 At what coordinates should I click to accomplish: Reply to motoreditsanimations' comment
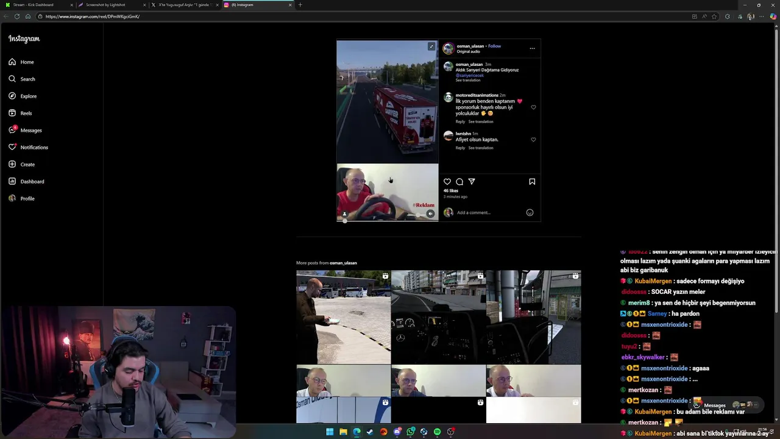click(x=460, y=122)
